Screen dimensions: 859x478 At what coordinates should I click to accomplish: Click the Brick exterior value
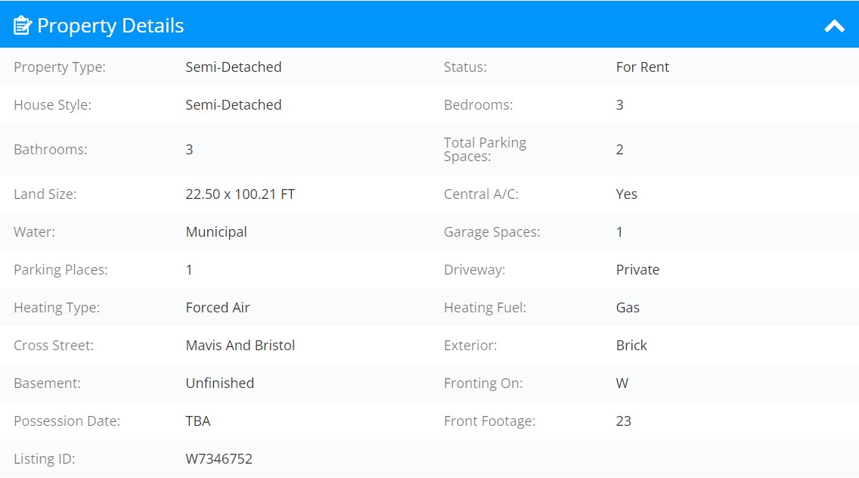[631, 346]
